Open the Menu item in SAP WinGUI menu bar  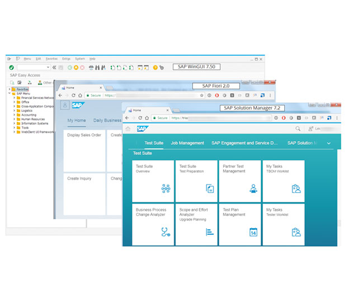pyautogui.click(x=27, y=59)
